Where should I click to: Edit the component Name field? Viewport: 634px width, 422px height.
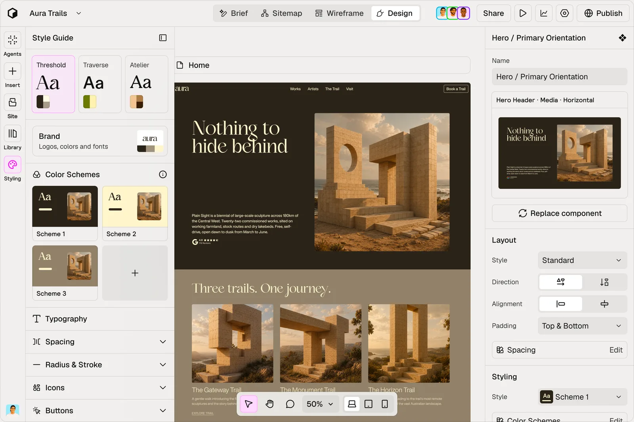pyautogui.click(x=560, y=76)
